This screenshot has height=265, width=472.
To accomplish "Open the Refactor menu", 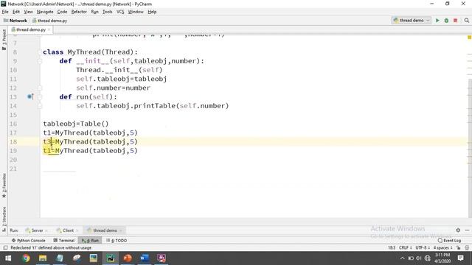I will point(79,12).
